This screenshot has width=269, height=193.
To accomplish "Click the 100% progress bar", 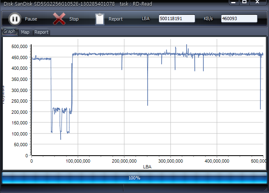I will 134,178.
